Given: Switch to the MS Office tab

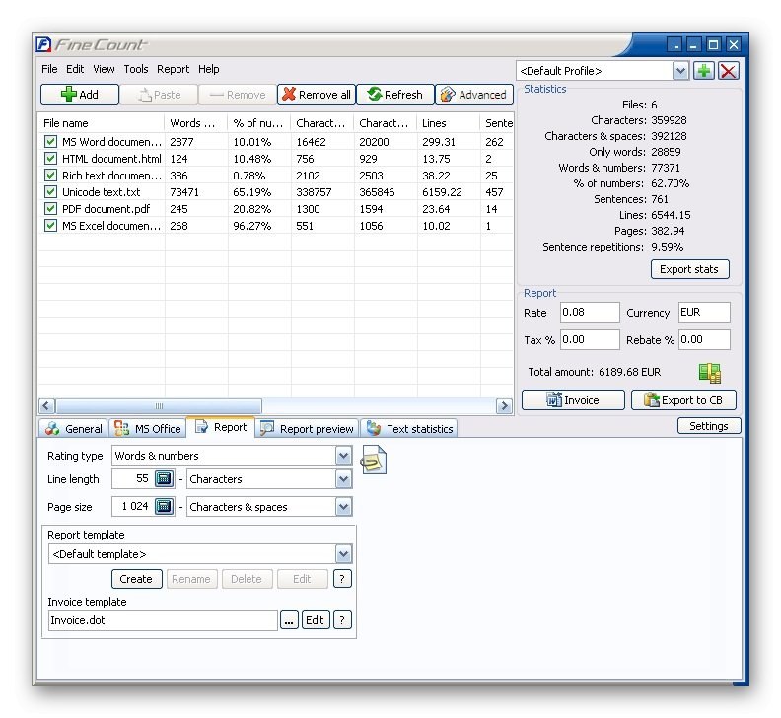Looking at the screenshot, I should pos(148,428).
